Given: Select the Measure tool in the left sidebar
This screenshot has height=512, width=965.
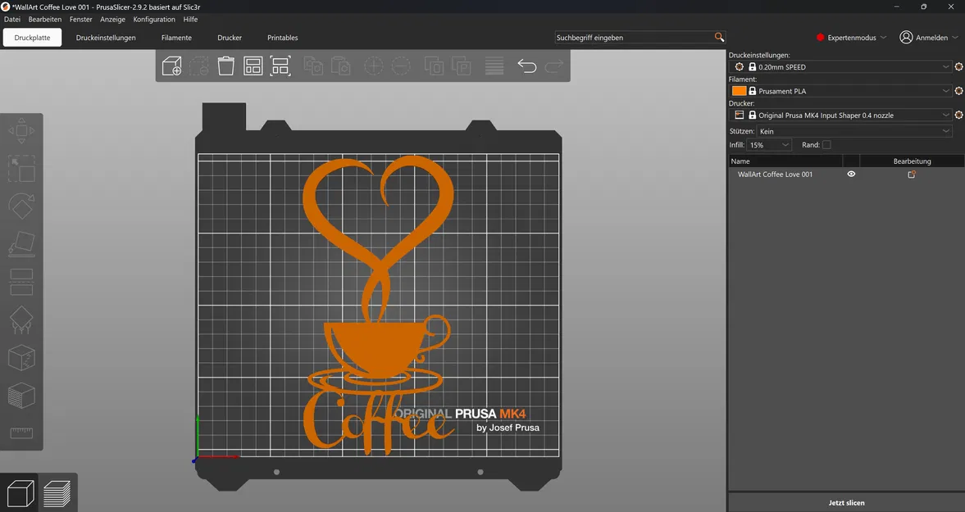Looking at the screenshot, I should coord(21,433).
